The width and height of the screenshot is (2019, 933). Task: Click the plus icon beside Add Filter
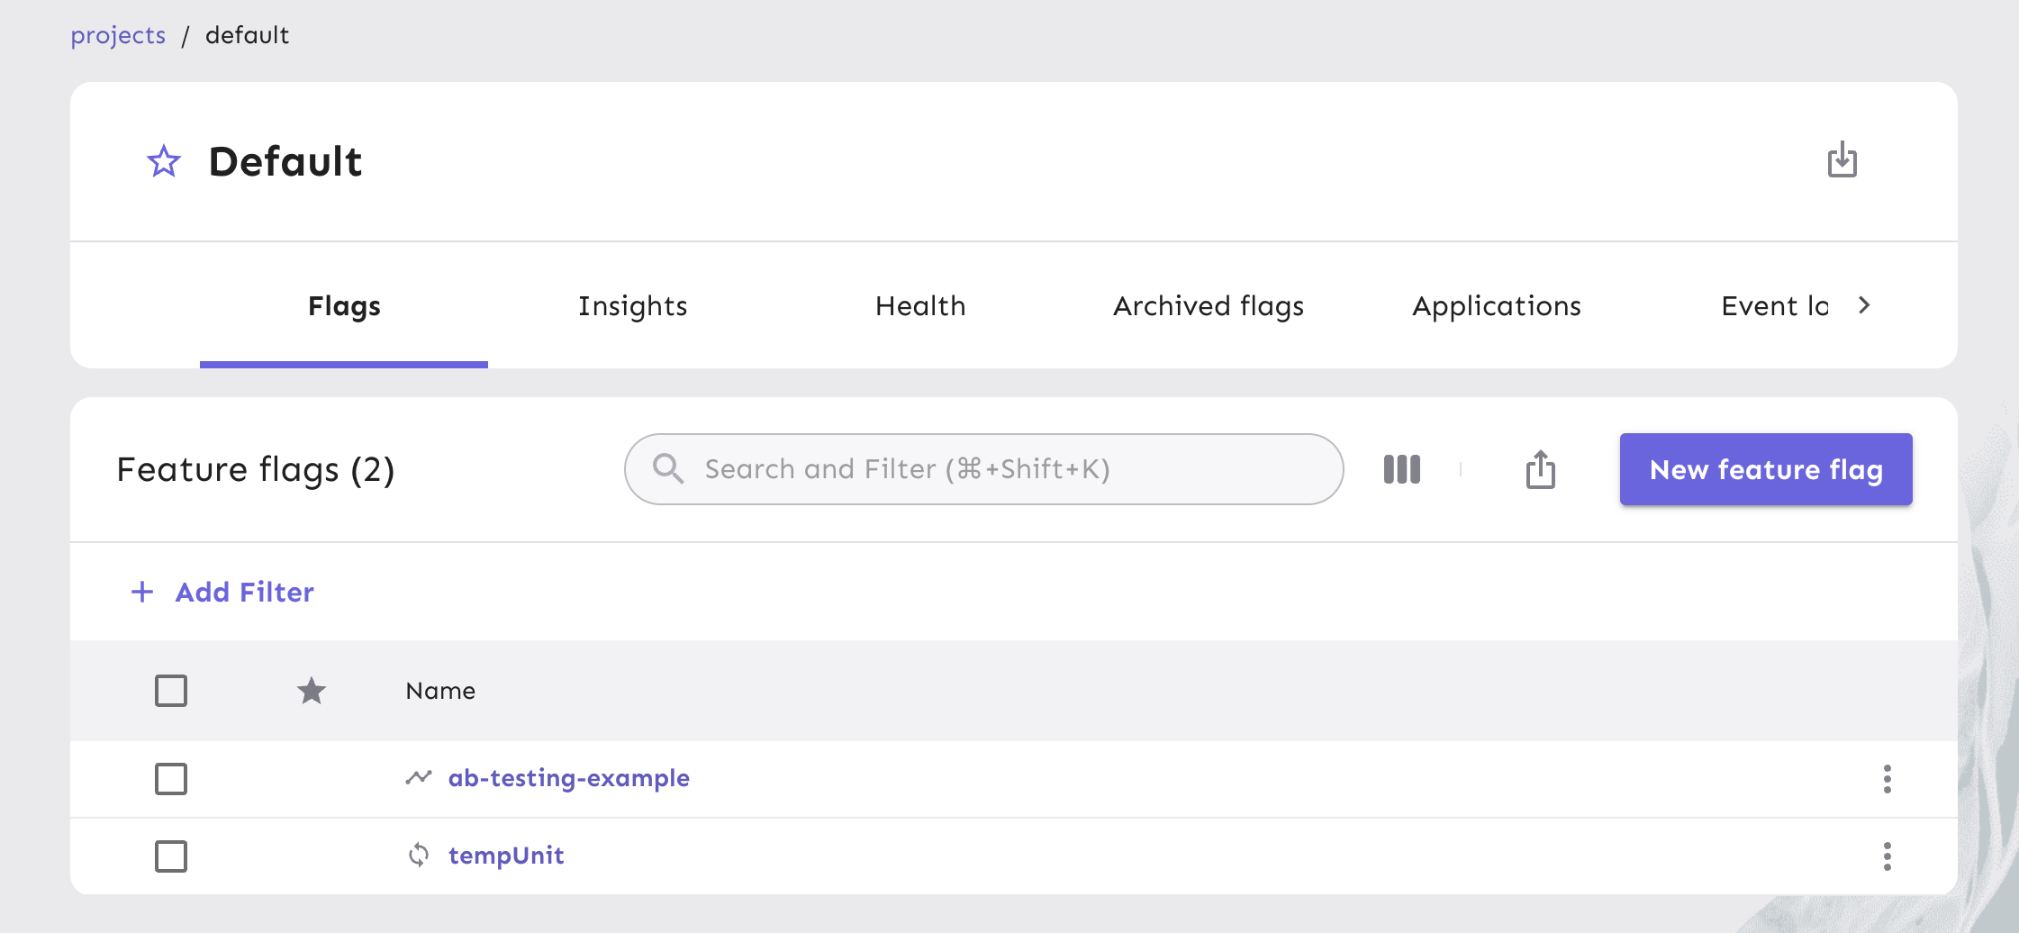pos(143,592)
